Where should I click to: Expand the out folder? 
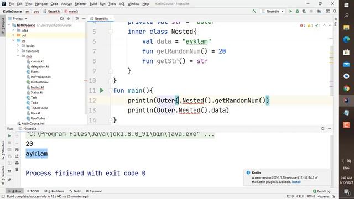click(x=13, y=35)
